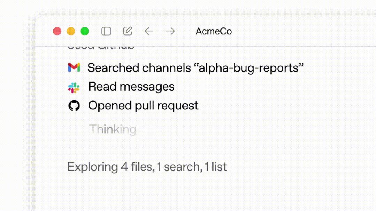Click the Slack logo icon

pyautogui.click(x=74, y=87)
